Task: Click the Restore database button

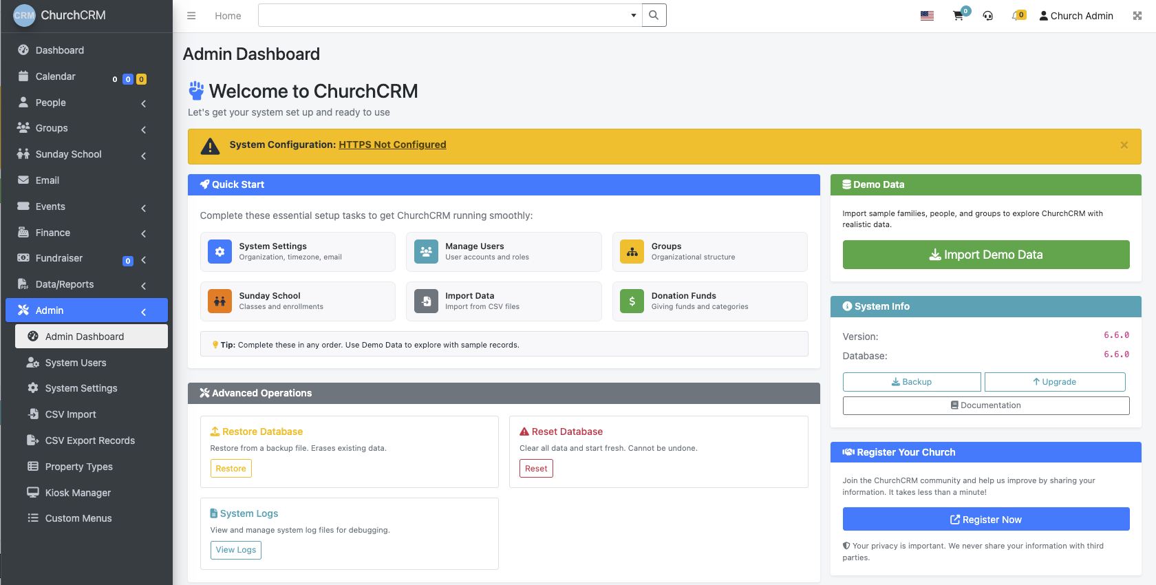Action: [x=231, y=469]
